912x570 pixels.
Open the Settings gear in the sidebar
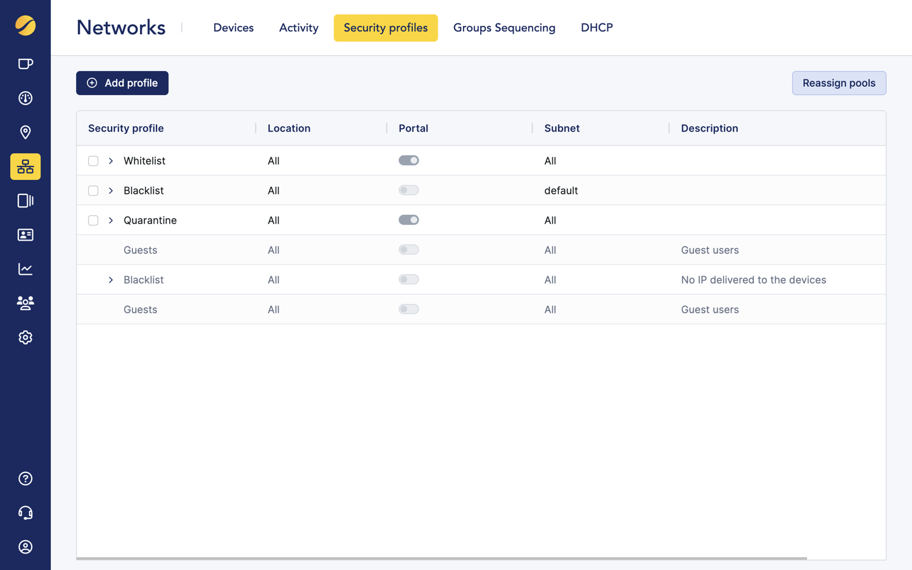coord(25,337)
